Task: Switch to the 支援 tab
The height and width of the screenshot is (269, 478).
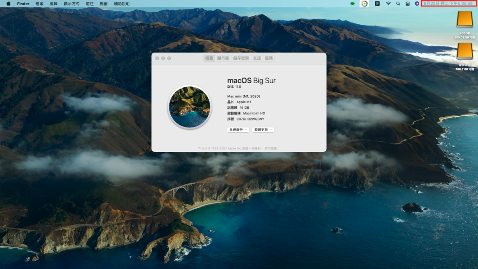Action: (257, 58)
